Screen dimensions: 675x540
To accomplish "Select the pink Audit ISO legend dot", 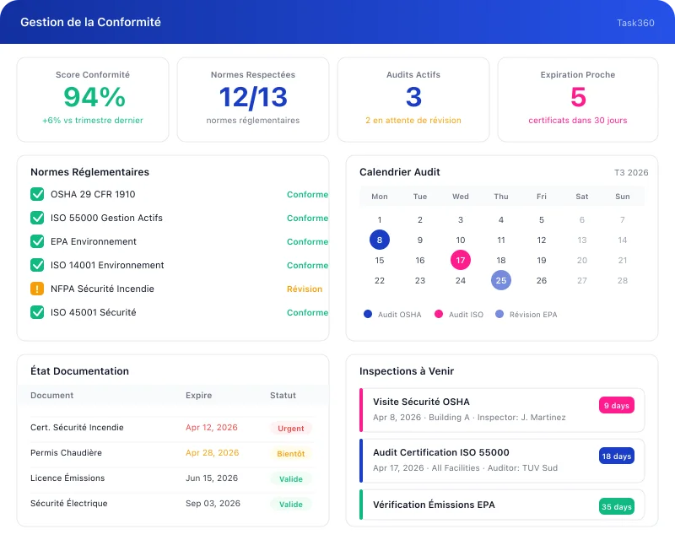I will point(438,315).
